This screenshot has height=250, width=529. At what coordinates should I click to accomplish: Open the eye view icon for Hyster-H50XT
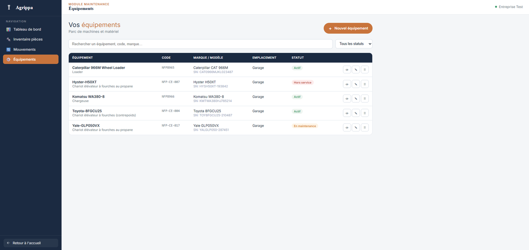click(347, 84)
